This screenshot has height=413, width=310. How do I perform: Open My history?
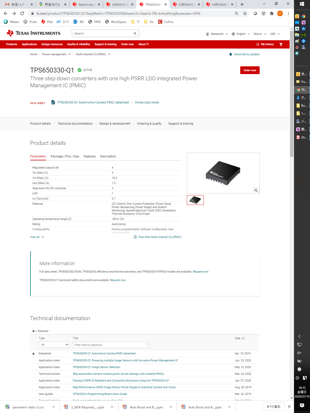coord(265,44)
